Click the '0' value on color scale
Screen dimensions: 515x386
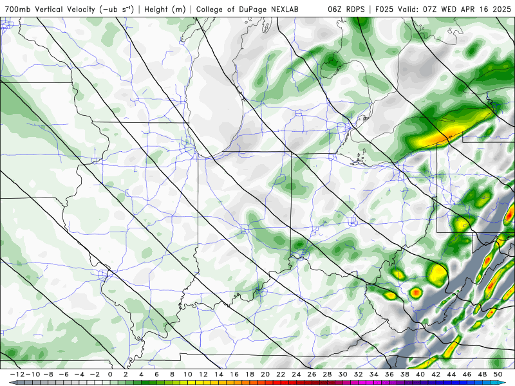pyautogui.click(x=110, y=374)
